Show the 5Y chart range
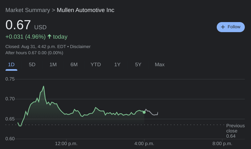This screenshot has height=149, width=251. (138, 65)
